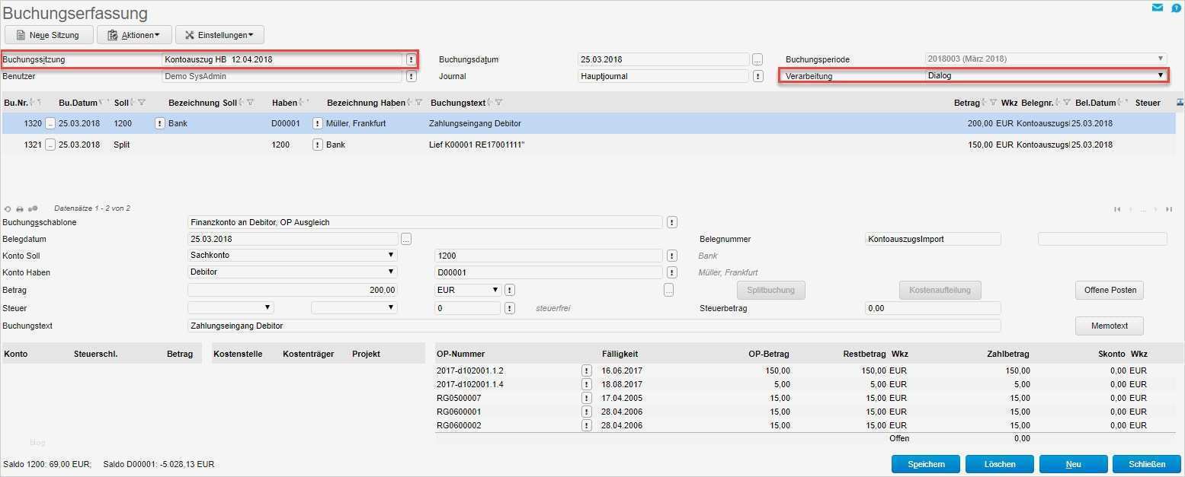Filter the Belegnr. column
This screenshot has width=1185, height=477.
tap(1067, 103)
